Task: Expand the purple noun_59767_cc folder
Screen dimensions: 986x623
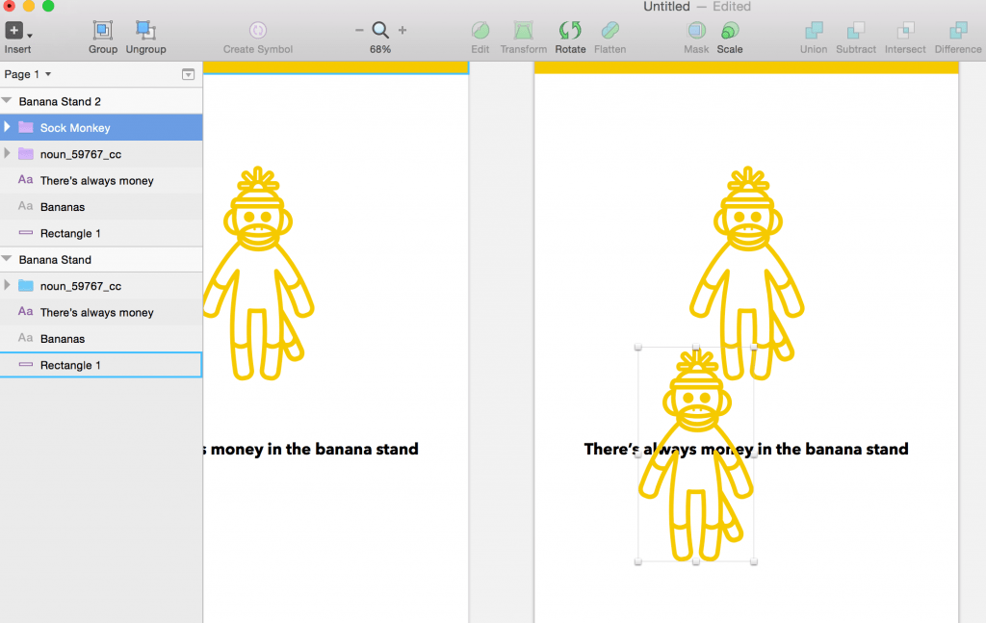Action: [x=8, y=153]
